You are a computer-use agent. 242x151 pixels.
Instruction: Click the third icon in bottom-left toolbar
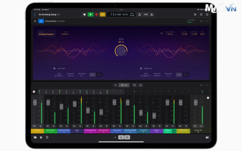pyautogui.click(x=47, y=137)
